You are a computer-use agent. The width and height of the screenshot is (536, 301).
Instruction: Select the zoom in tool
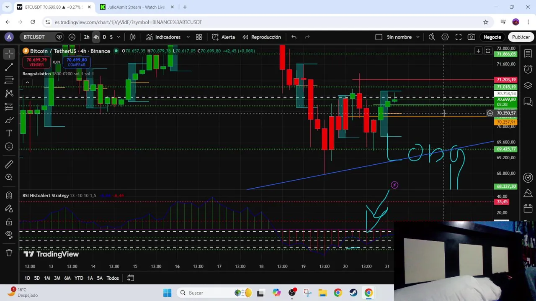pos(9,177)
